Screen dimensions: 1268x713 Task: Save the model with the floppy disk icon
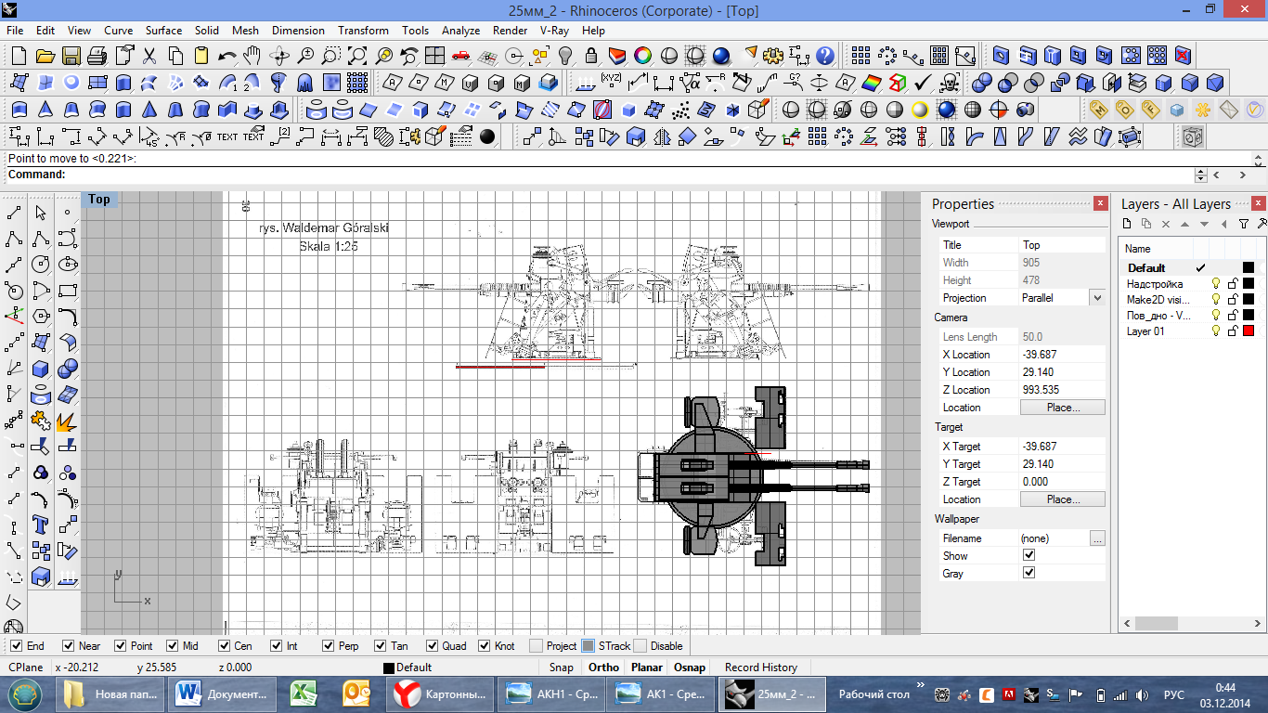pyautogui.click(x=71, y=56)
